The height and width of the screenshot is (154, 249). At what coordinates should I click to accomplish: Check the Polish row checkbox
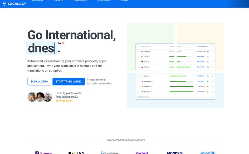point(138,67)
